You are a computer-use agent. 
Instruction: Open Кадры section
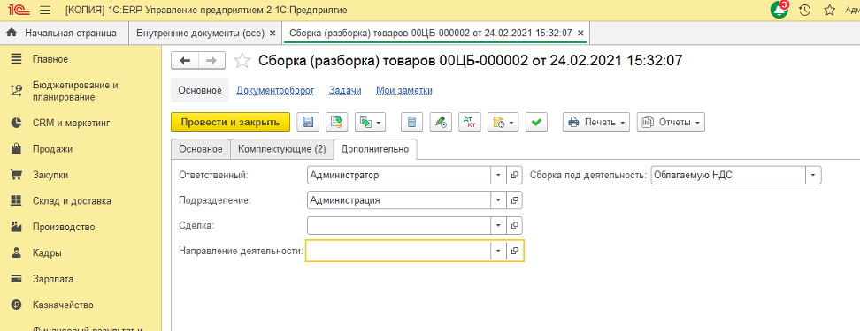coord(47,253)
